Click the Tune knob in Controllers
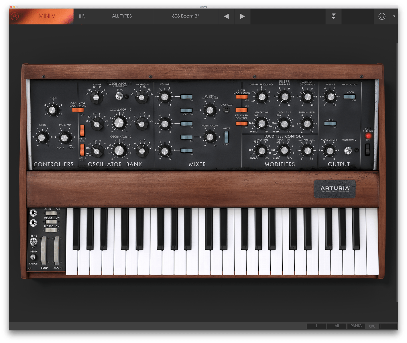Screen dimensions: 407x343 point(53,110)
